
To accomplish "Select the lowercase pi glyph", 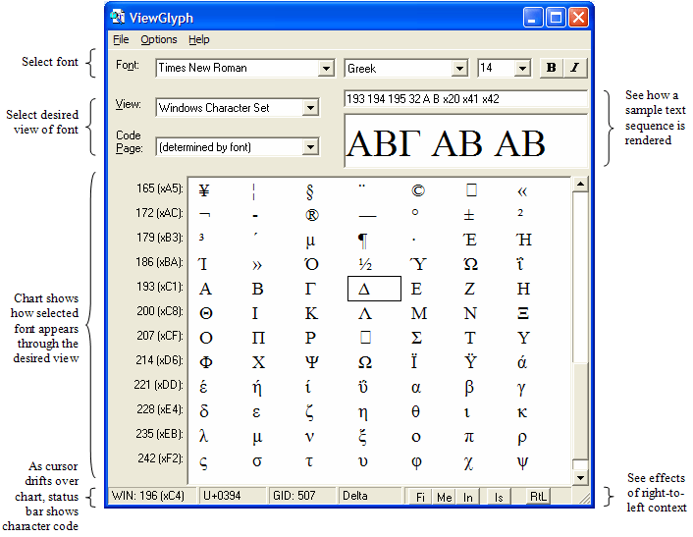I will [469, 438].
